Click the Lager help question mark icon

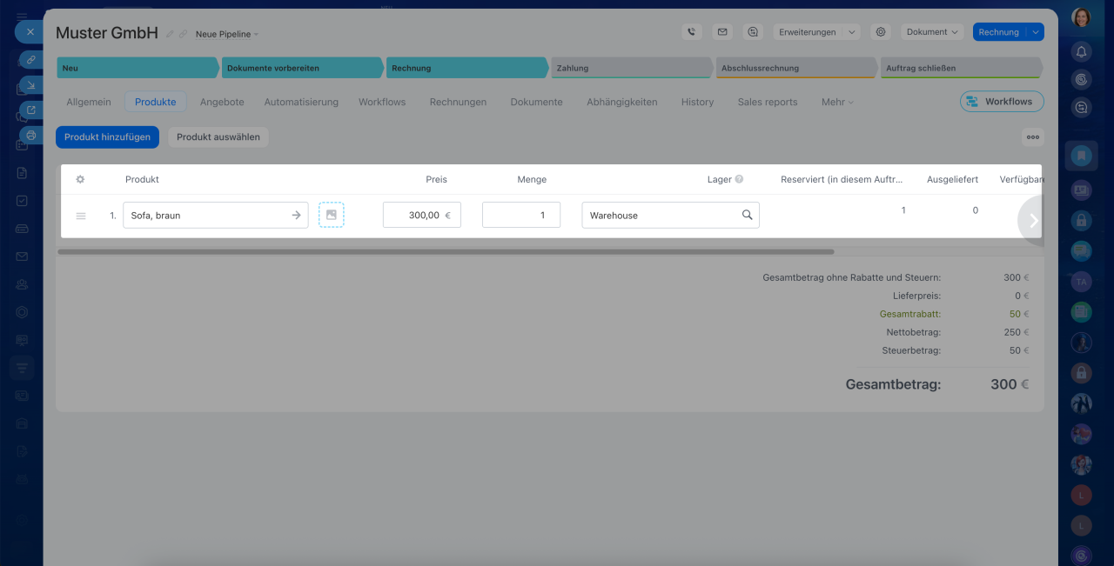click(x=739, y=179)
